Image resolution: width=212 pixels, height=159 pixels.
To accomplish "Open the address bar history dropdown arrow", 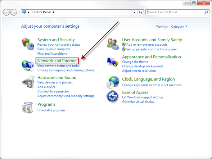I will (x=134, y=12).
